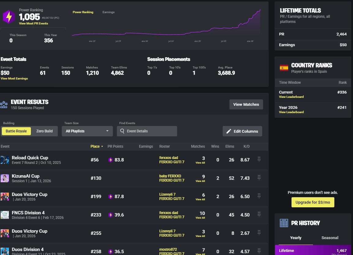Click the #241 Year 2026 rank value

click(x=342, y=108)
